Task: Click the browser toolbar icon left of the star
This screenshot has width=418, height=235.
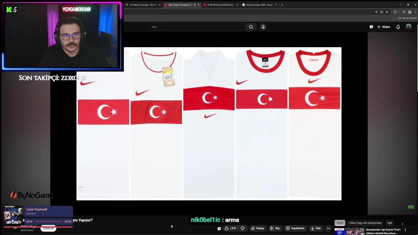Action: click(381, 12)
